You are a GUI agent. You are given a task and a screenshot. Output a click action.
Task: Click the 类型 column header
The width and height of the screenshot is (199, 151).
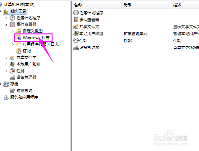146,5
